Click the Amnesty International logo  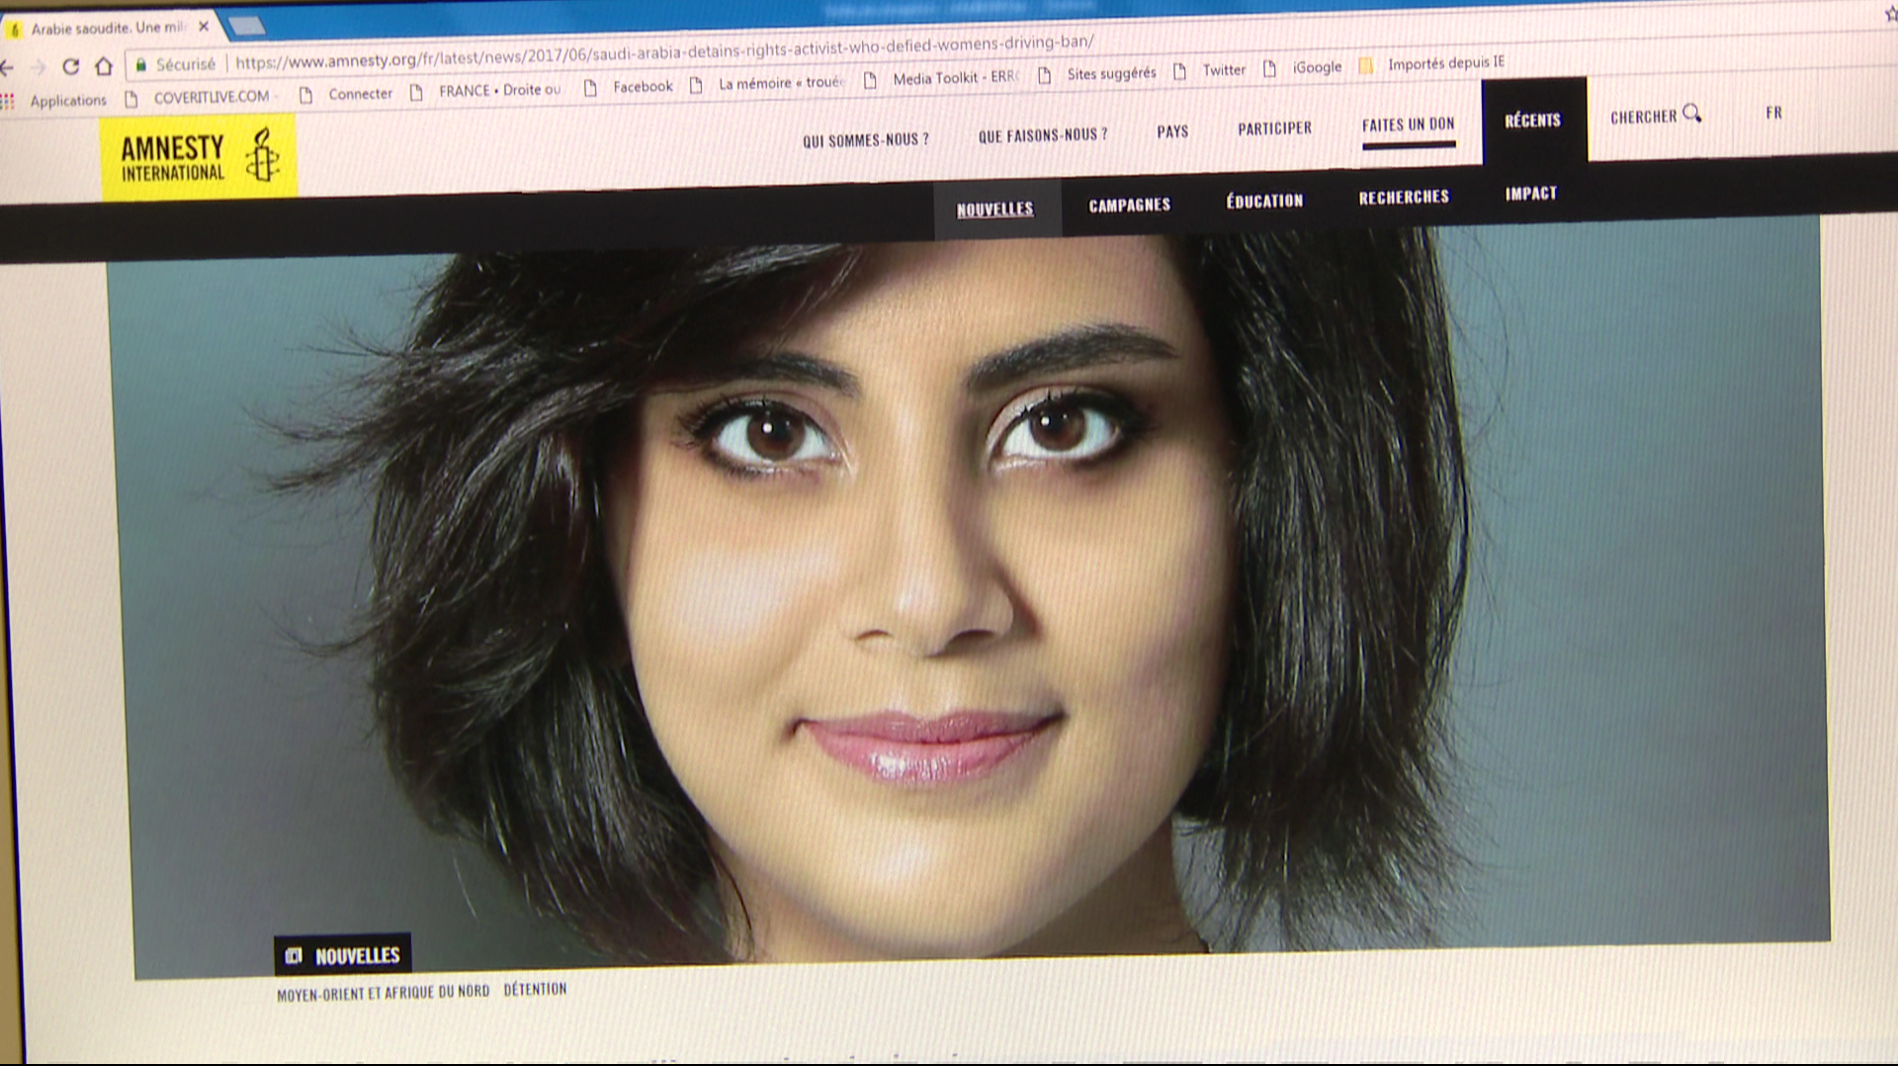pyautogui.click(x=198, y=158)
